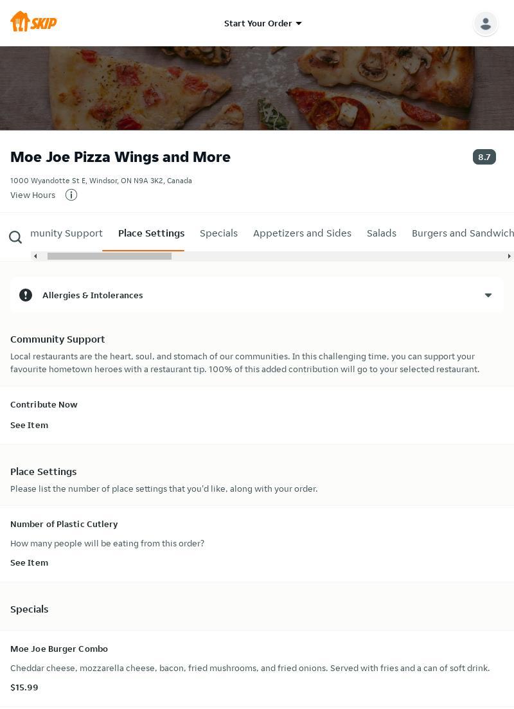Open the user account profile icon
The image size is (514, 709).
pyautogui.click(x=485, y=24)
